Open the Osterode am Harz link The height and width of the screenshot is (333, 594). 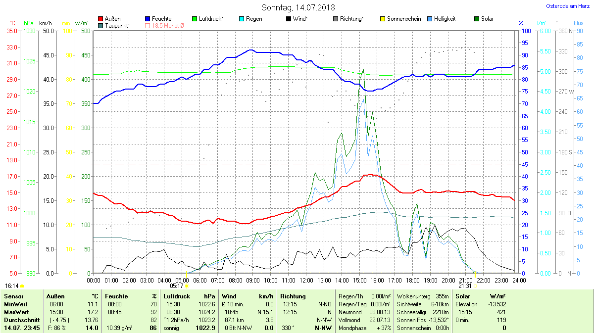point(567,6)
